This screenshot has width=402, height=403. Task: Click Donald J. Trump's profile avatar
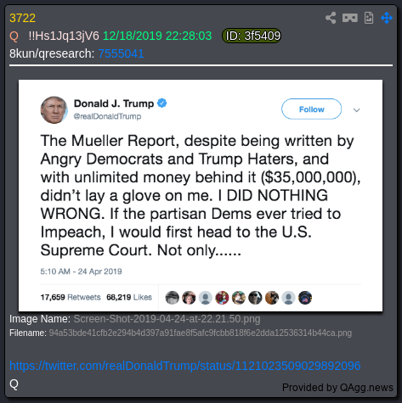point(54,109)
